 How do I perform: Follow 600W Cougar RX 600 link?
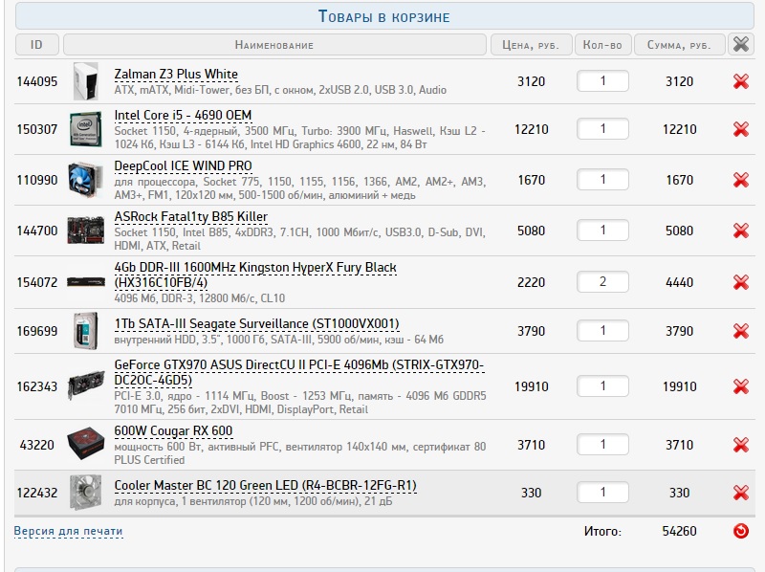[173, 431]
